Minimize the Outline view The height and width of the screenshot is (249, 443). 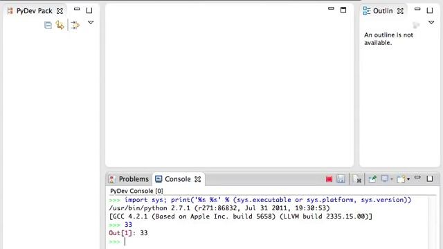tap(417, 9)
